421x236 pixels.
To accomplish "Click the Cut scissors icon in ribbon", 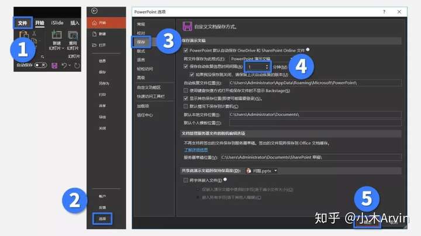I will pos(34,33).
